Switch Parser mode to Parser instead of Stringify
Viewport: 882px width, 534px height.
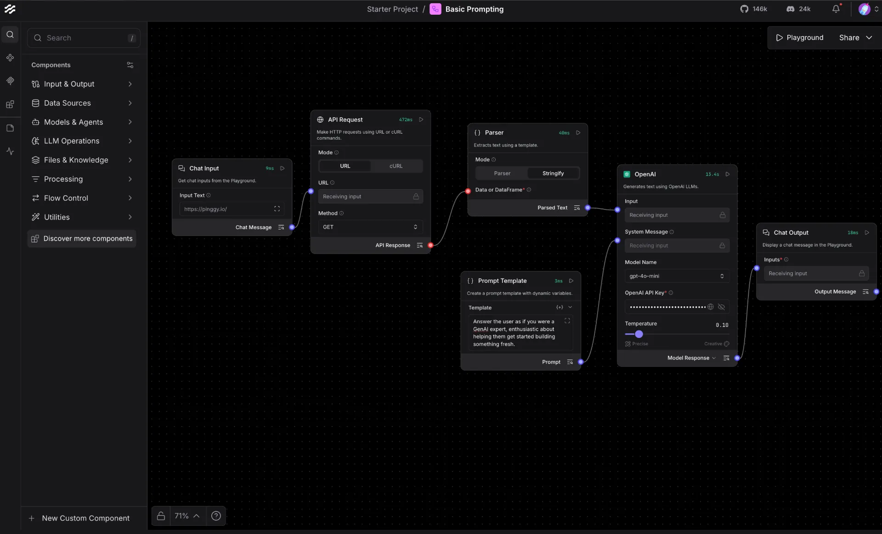503,173
